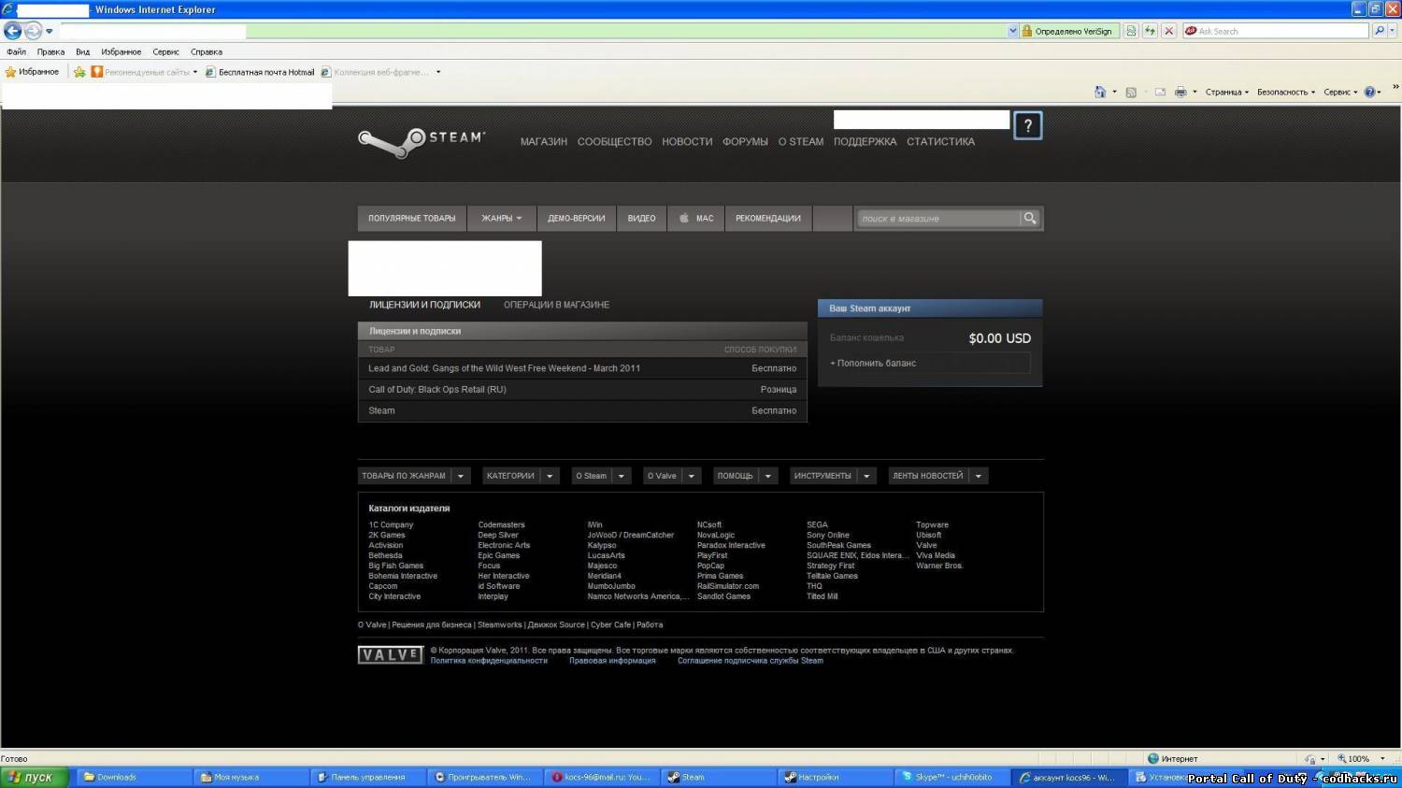The height and width of the screenshot is (788, 1402).
Task: Run search with the magnifier icon beside Ask Search
Action: (1379, 31)
